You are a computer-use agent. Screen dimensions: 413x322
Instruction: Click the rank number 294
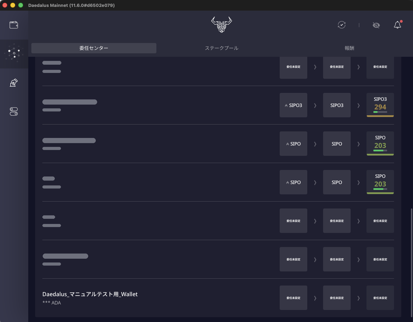[380, 107]
